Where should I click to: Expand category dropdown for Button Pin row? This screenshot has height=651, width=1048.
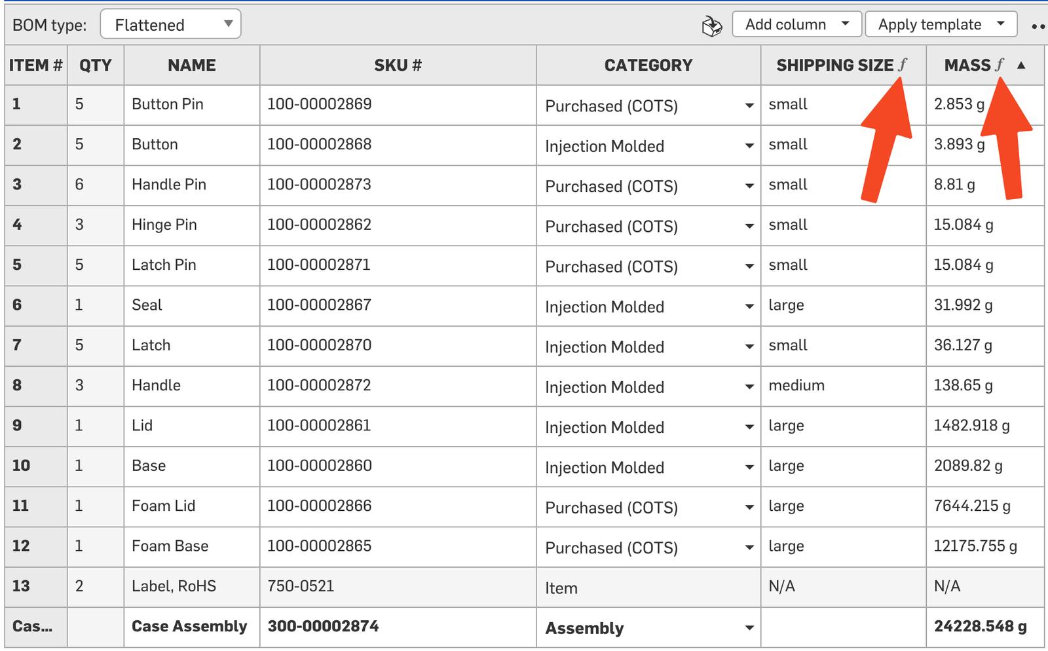tap(749, 106)
